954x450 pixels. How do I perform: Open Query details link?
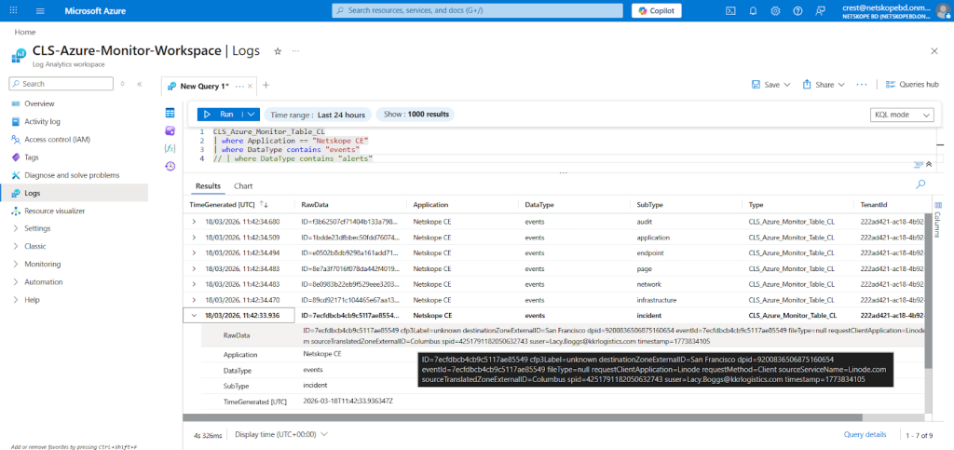click(x=865, y=434)
